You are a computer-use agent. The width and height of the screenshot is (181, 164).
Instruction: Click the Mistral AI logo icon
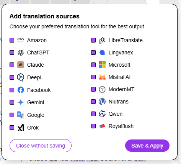coord(102,77)
